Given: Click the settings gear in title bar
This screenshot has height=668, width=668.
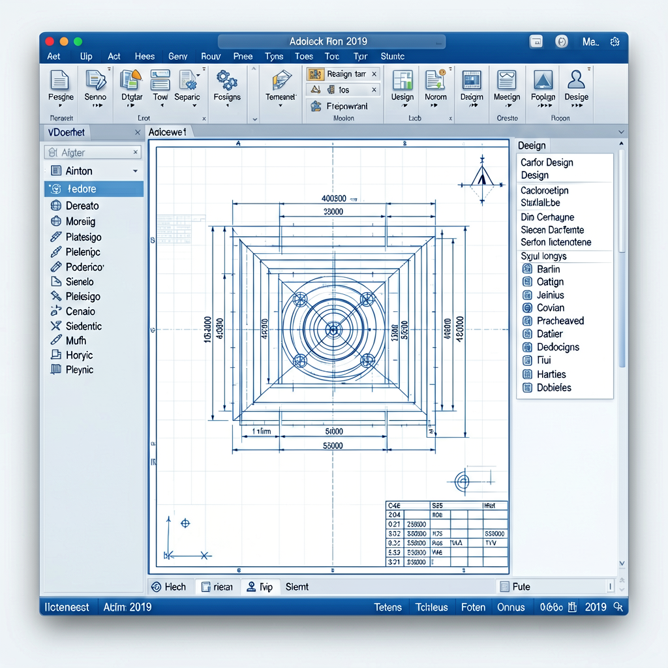Looking at the screenshot, I should click(615, 42).
